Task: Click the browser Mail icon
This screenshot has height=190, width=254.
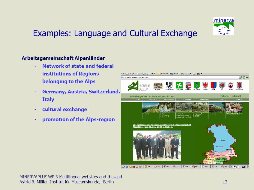Action: click(x=188, y=74)
